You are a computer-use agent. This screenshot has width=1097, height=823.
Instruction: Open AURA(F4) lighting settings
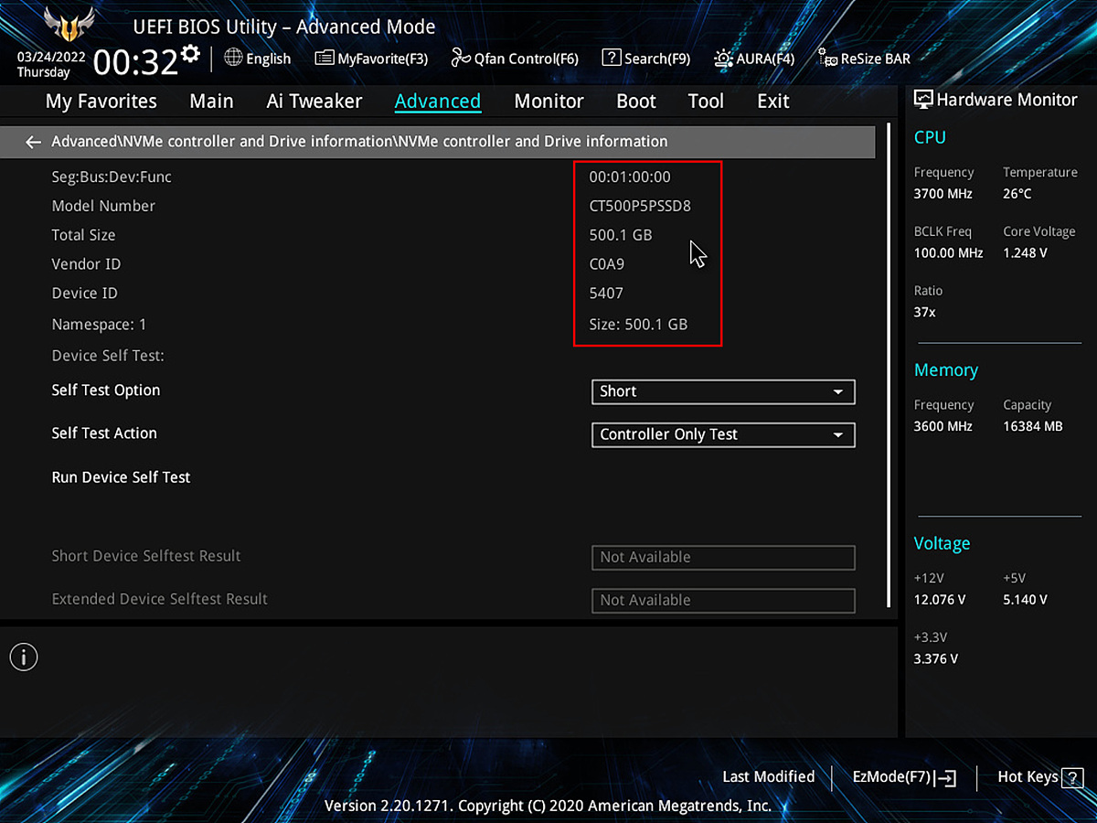(754, 59)
